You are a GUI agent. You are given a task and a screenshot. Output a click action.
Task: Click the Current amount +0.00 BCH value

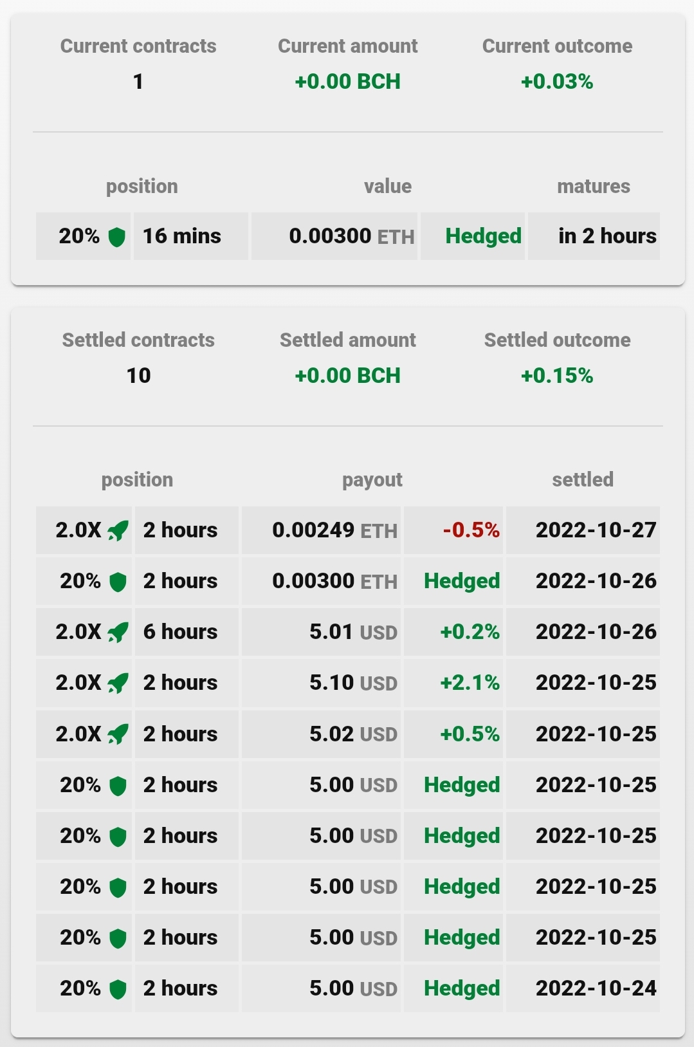(347, 82)
